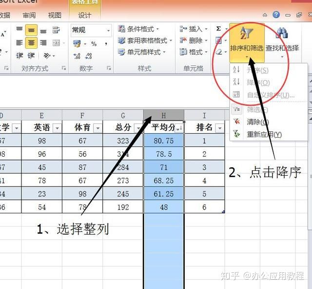Select column header H
The image size is (312, 289).
(164, 115)
